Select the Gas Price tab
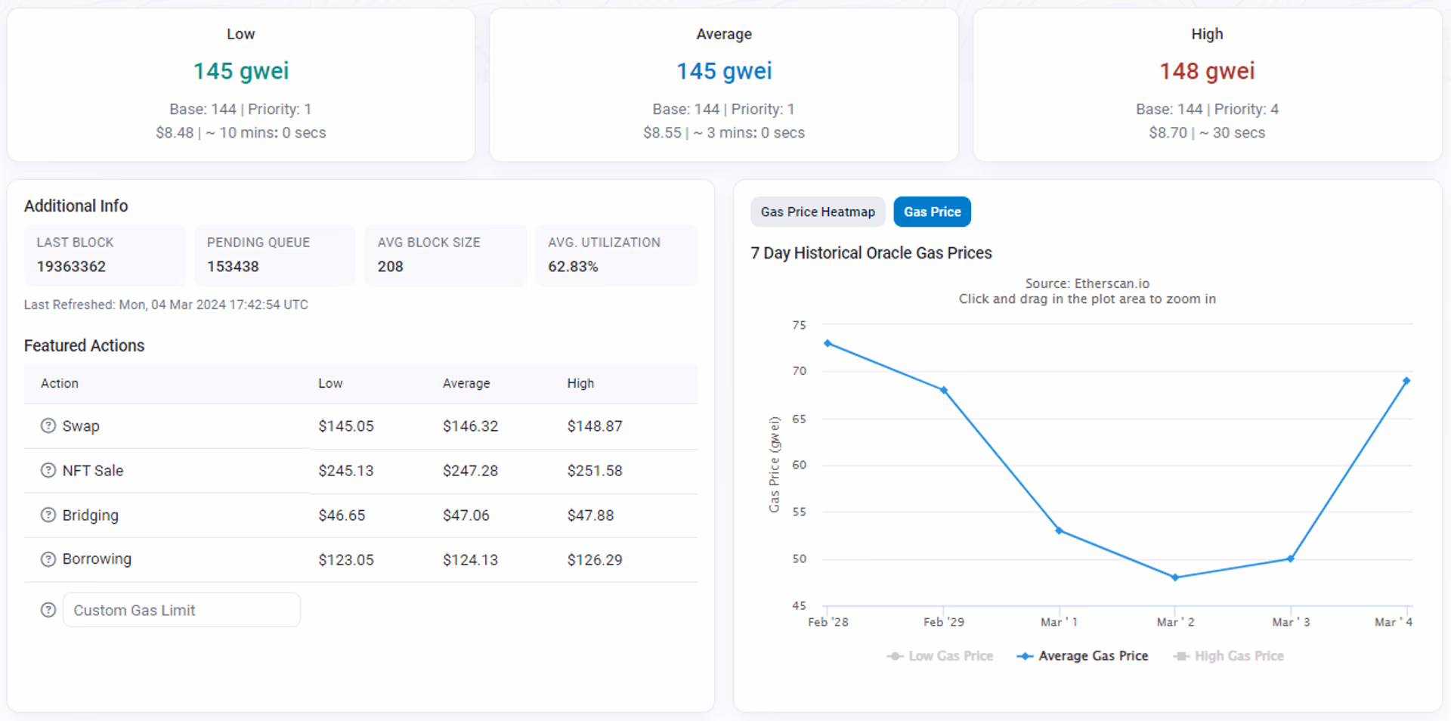The height and width of the screenshot is (721, 1451). point(932,212)
